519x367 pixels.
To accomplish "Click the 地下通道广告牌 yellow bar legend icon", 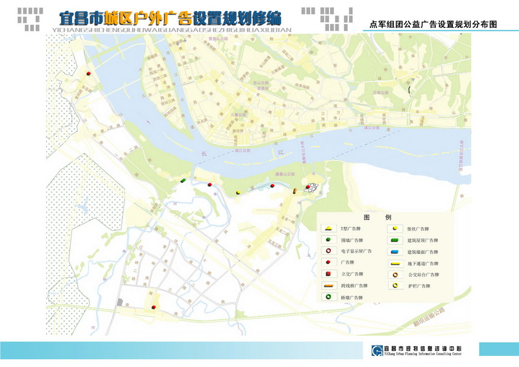I will [395, 263].
